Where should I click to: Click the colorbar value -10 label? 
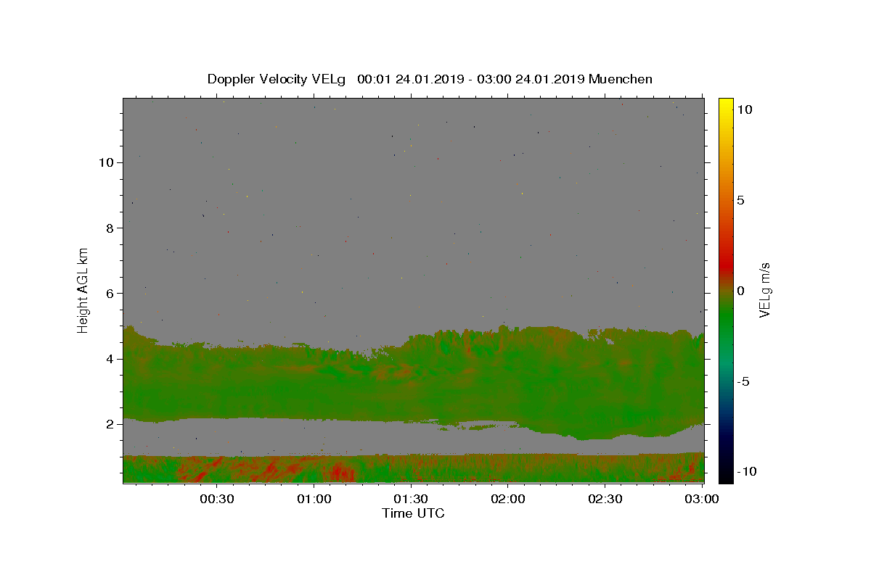click(x=745, y=471)
